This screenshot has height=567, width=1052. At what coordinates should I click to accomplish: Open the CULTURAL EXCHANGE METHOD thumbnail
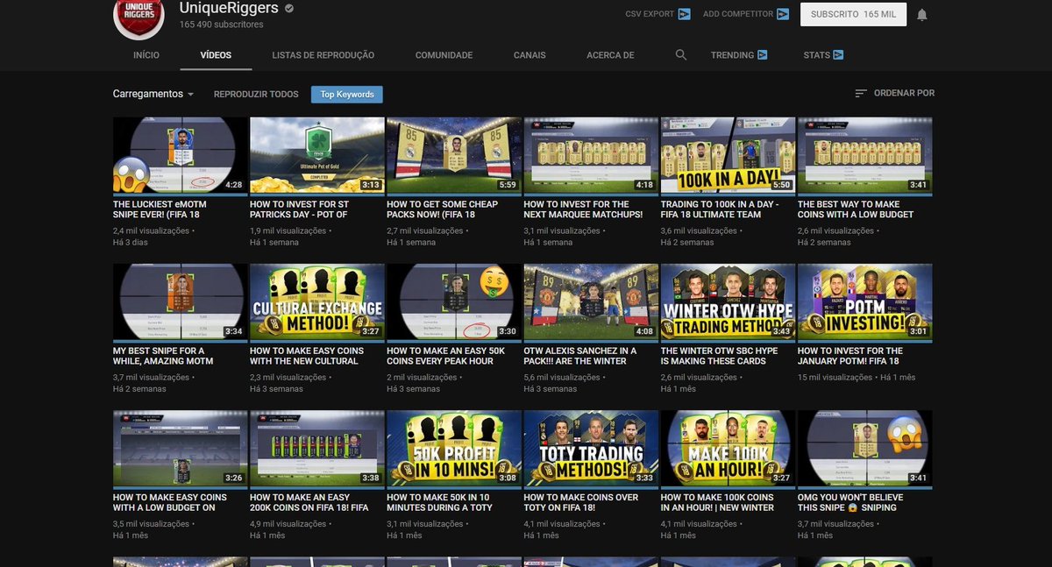click(x=317, y=301)
